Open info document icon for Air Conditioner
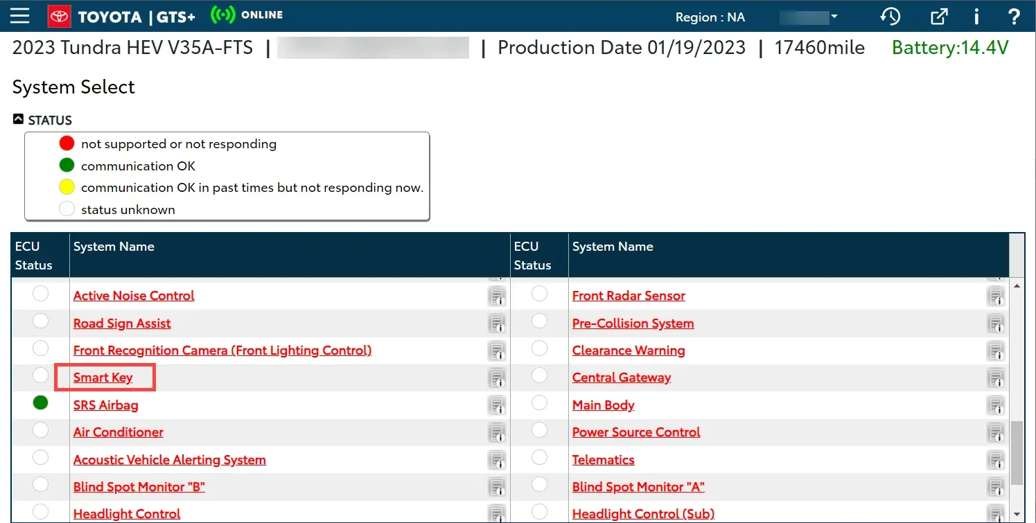This screenshot has height=523, width=1036. coord(497,433)
